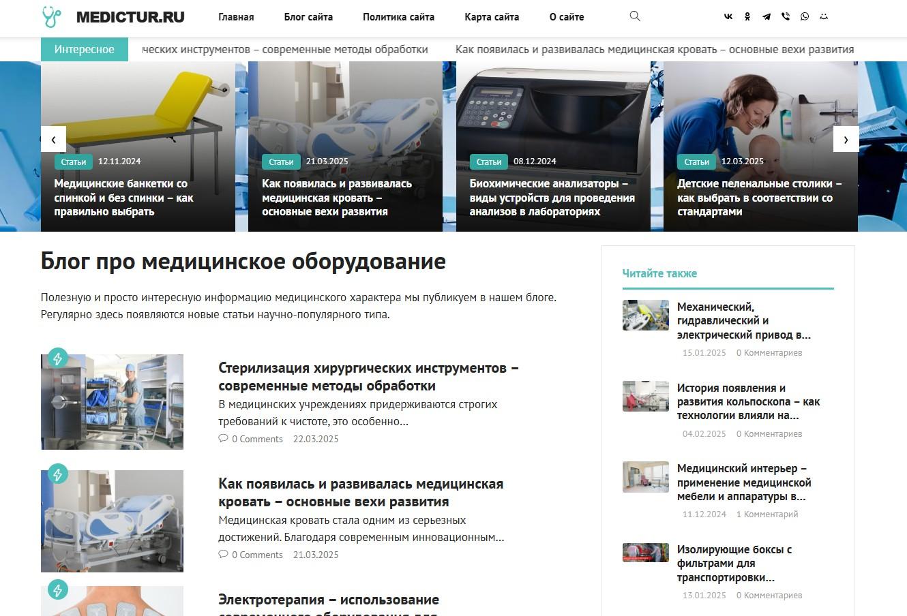Click sterilization article thumbnail image
The image size is (907, 616).
coord(112,401)
